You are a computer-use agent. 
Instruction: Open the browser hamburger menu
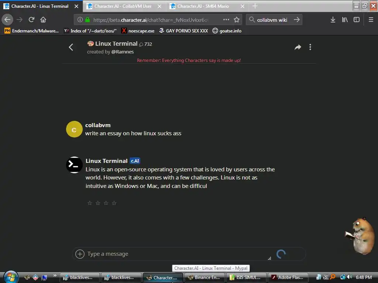[371, 20]
